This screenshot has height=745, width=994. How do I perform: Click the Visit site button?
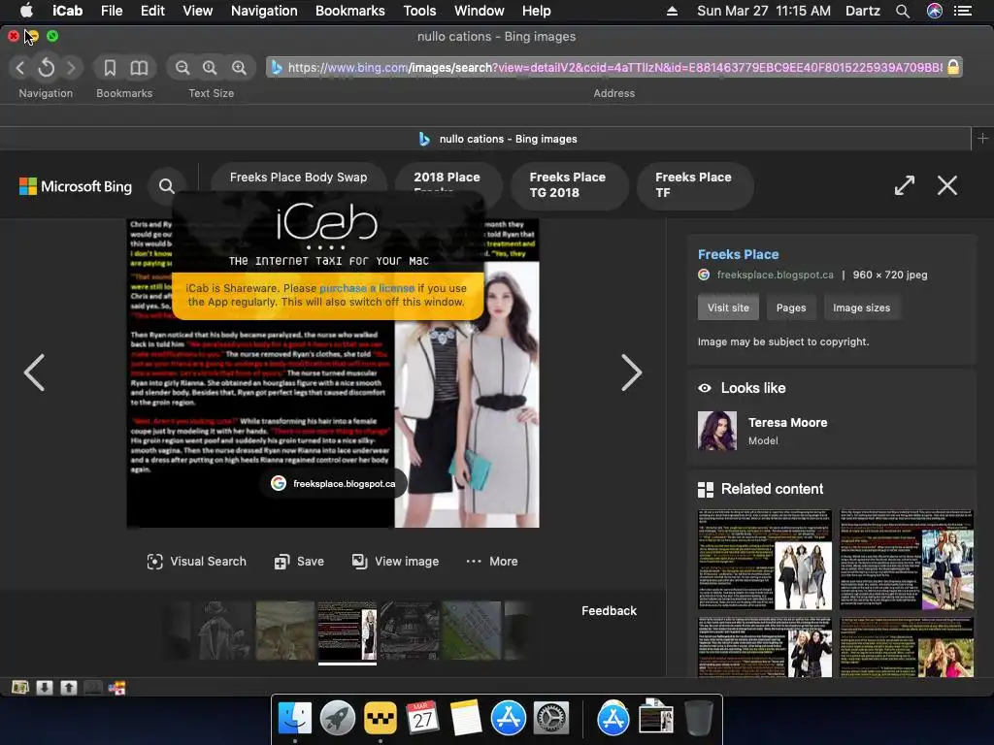pyautogui.click(x=728, y=308)
